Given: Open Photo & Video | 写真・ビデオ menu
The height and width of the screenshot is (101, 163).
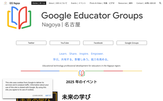Looking at the screenshot, I should tap(102, 3).
